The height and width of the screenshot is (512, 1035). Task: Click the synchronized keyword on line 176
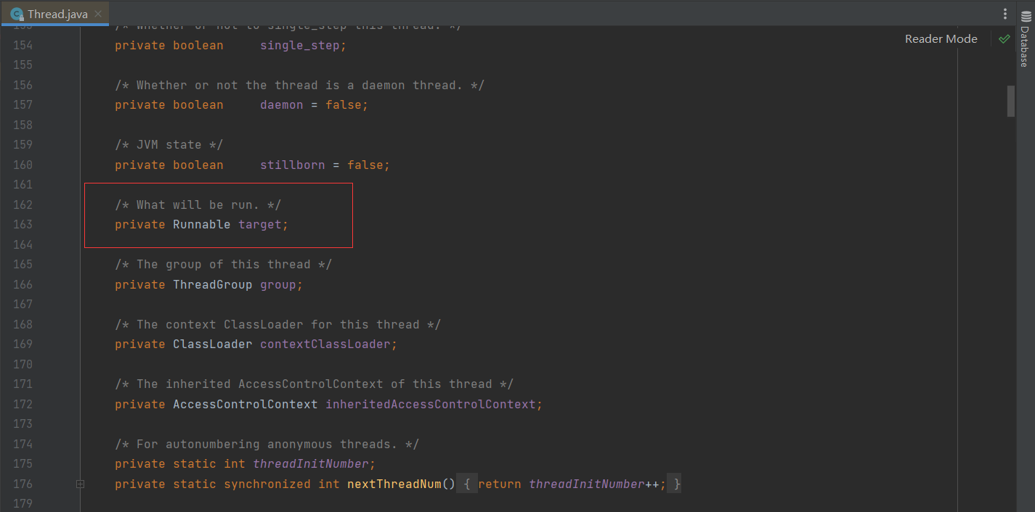[267, 484]
